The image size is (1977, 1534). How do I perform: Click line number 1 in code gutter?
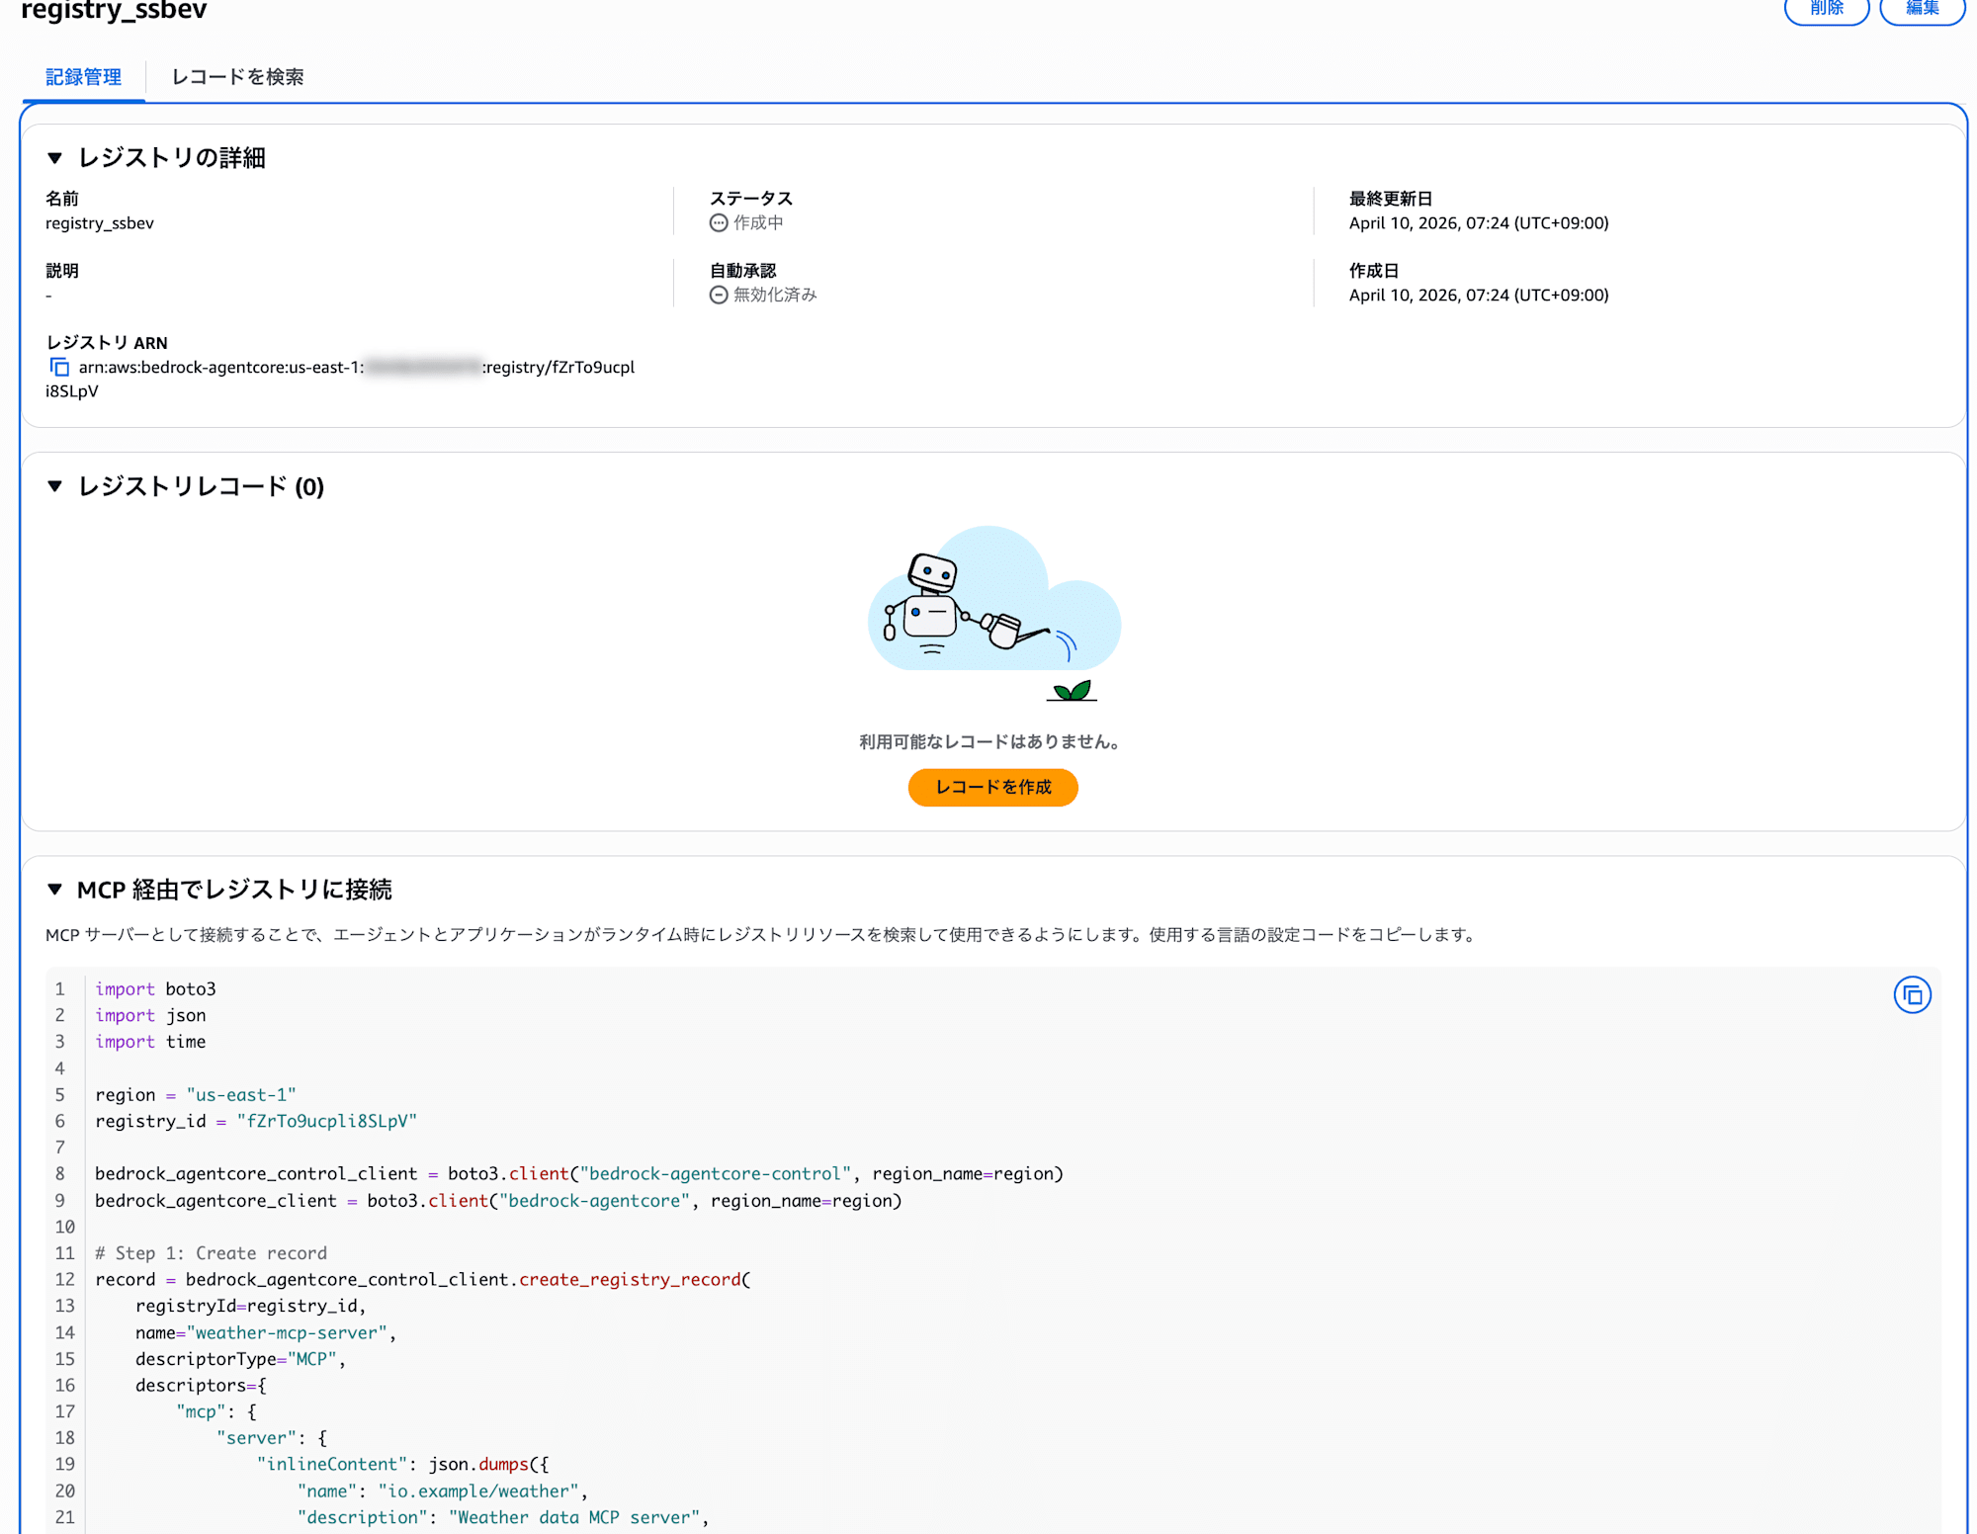[60, 989]
